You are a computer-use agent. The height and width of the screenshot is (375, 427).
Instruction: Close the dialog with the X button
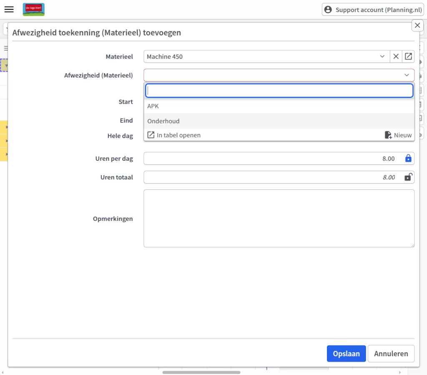point(417,25)
